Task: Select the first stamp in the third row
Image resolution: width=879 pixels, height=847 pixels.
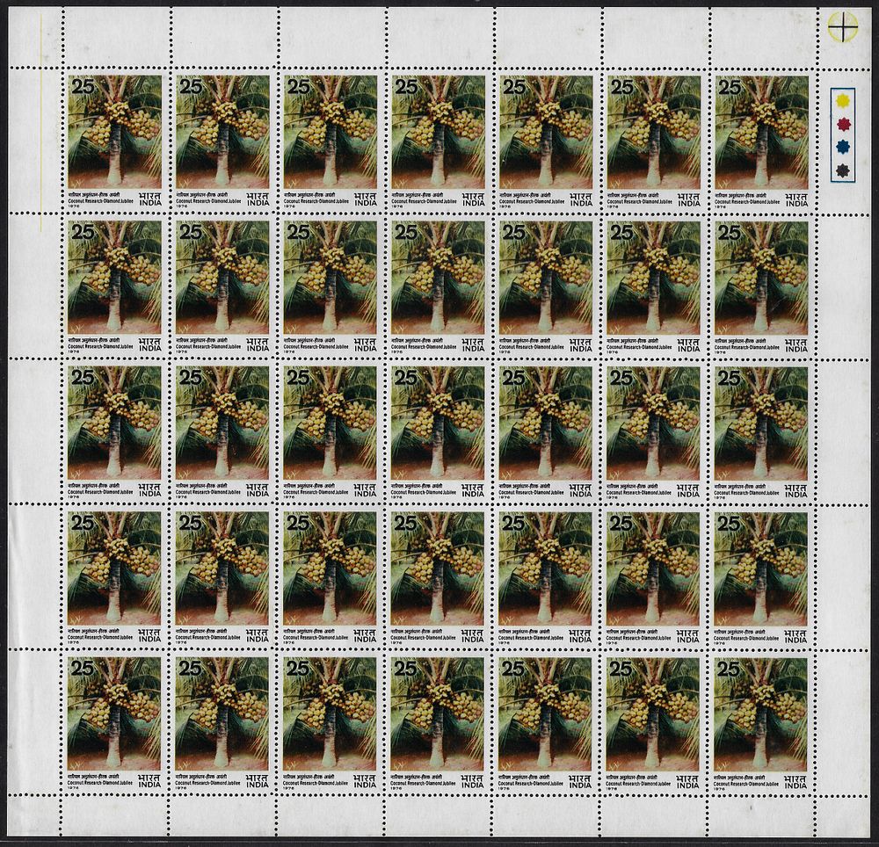Action: pos(115,432)
